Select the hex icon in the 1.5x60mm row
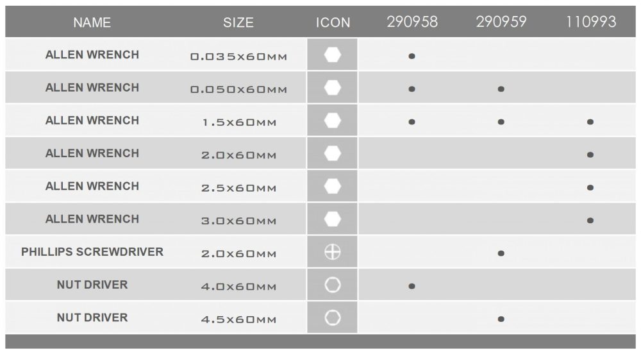This screenshot has height=354, width=641. (x=332, y=120)
